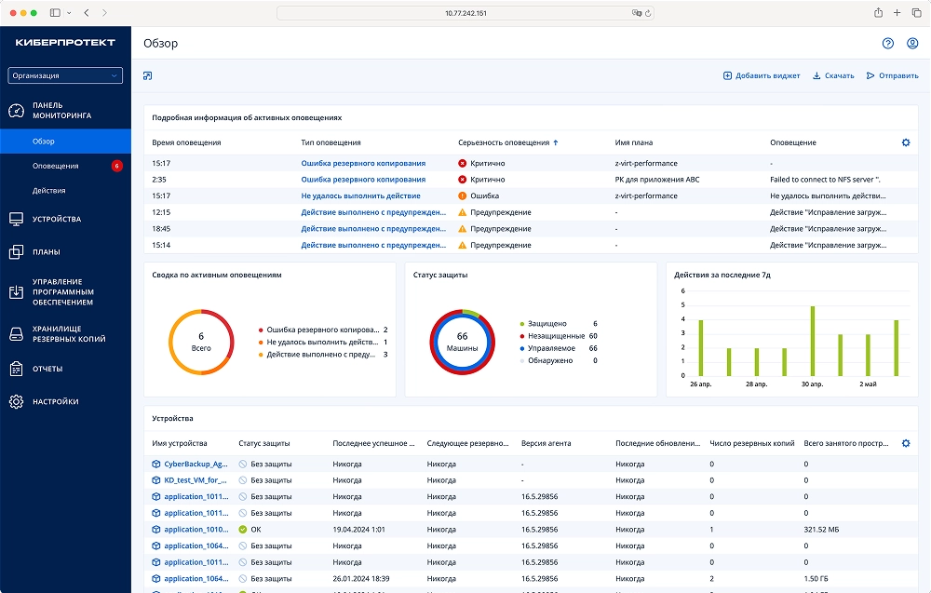Open alerts table column settings gear
This screenshot has width=931, height=593.
[906, 142]
